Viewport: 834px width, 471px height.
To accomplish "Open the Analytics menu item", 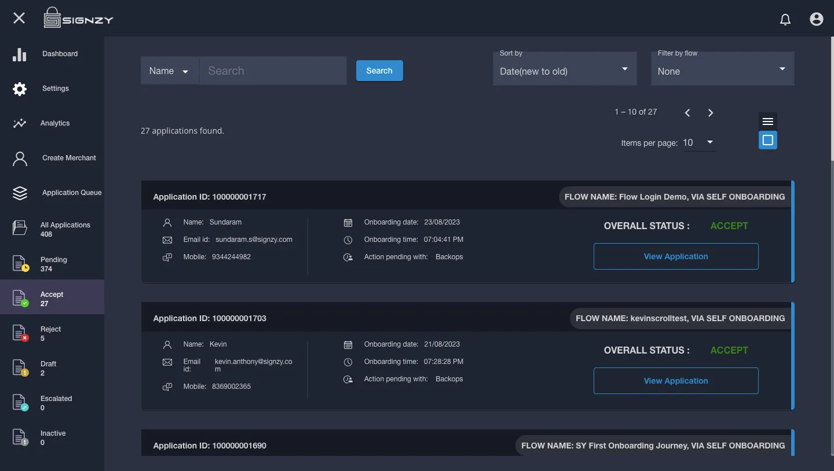I will click(52, 123).
